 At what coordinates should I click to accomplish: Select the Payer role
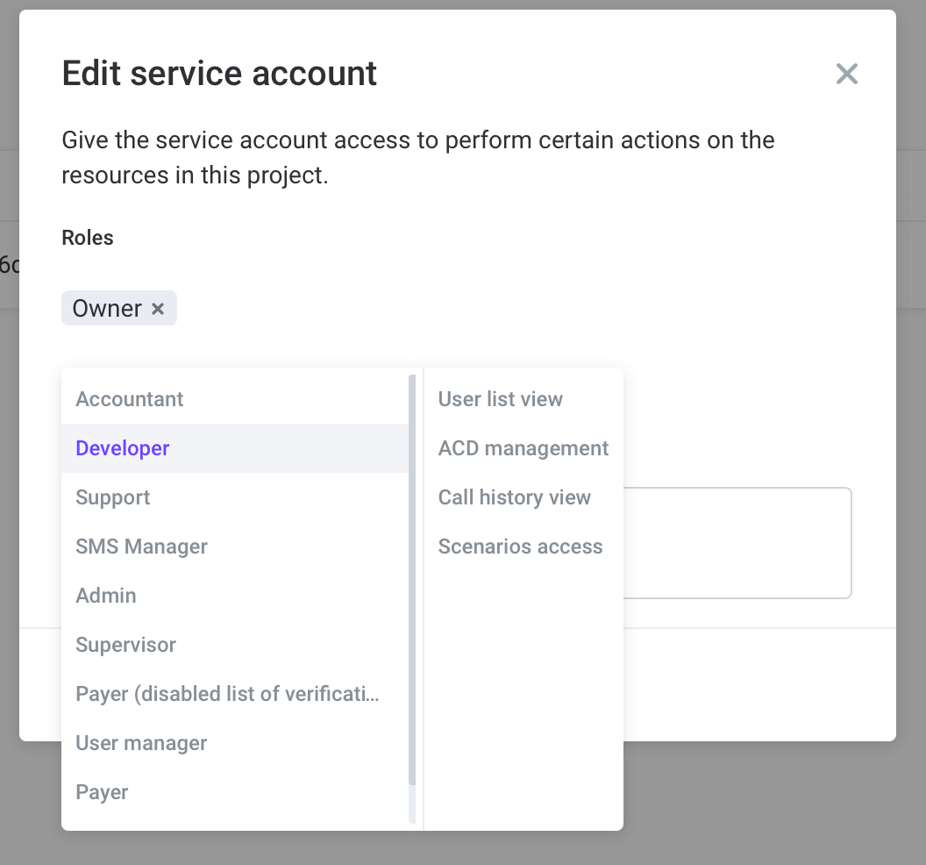[102, 792]
